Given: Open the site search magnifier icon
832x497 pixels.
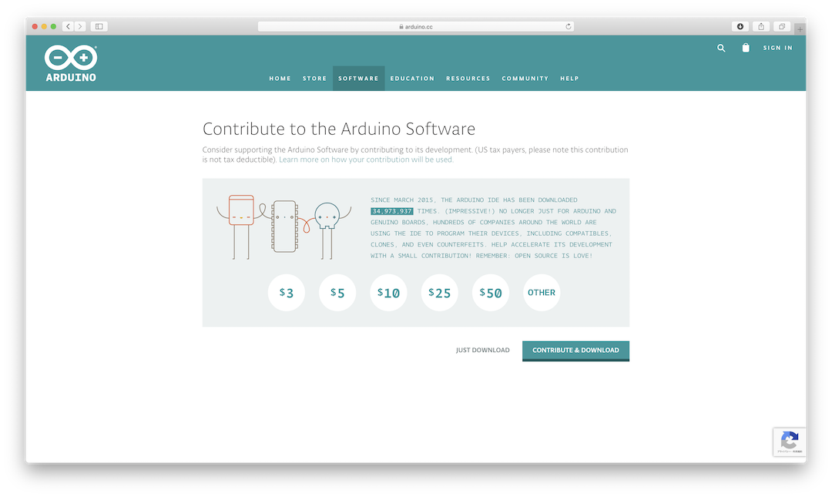Looking at the screenshot, I should (x=721, y=48).
